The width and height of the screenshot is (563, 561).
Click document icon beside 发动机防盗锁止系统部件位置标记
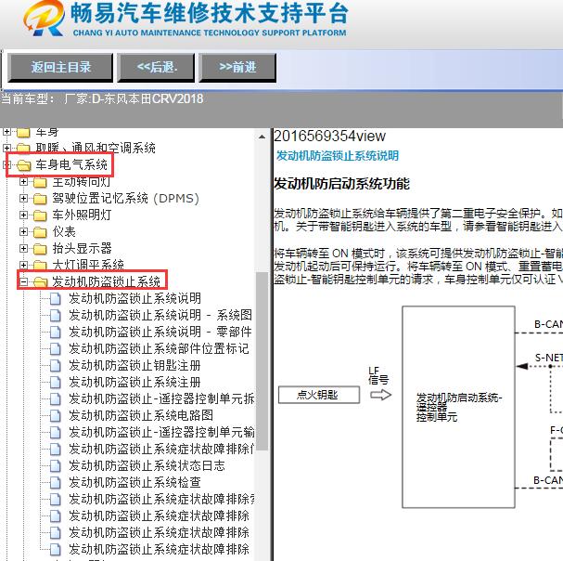click(56, 349)
